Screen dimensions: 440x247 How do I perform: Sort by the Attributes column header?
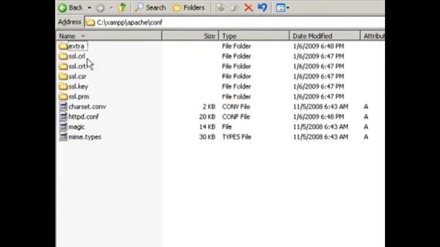point(373,36)
